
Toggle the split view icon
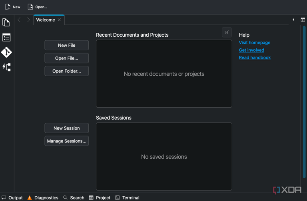[303, 20]
